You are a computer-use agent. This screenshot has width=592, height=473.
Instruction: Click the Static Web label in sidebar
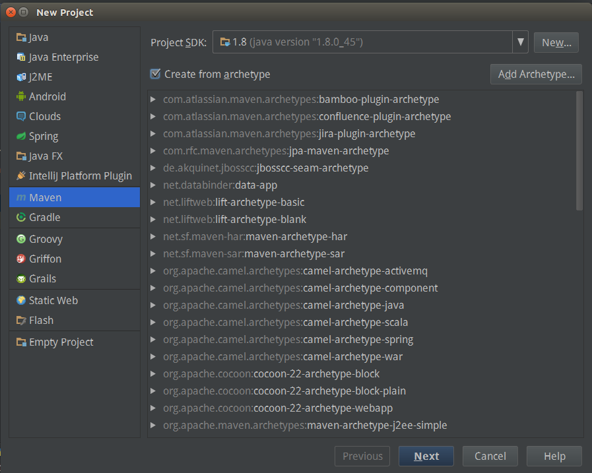point(53,300)
